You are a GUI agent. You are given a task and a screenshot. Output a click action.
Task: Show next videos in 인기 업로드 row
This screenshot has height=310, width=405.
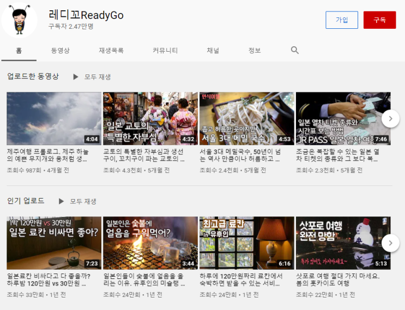pos(390,243)
